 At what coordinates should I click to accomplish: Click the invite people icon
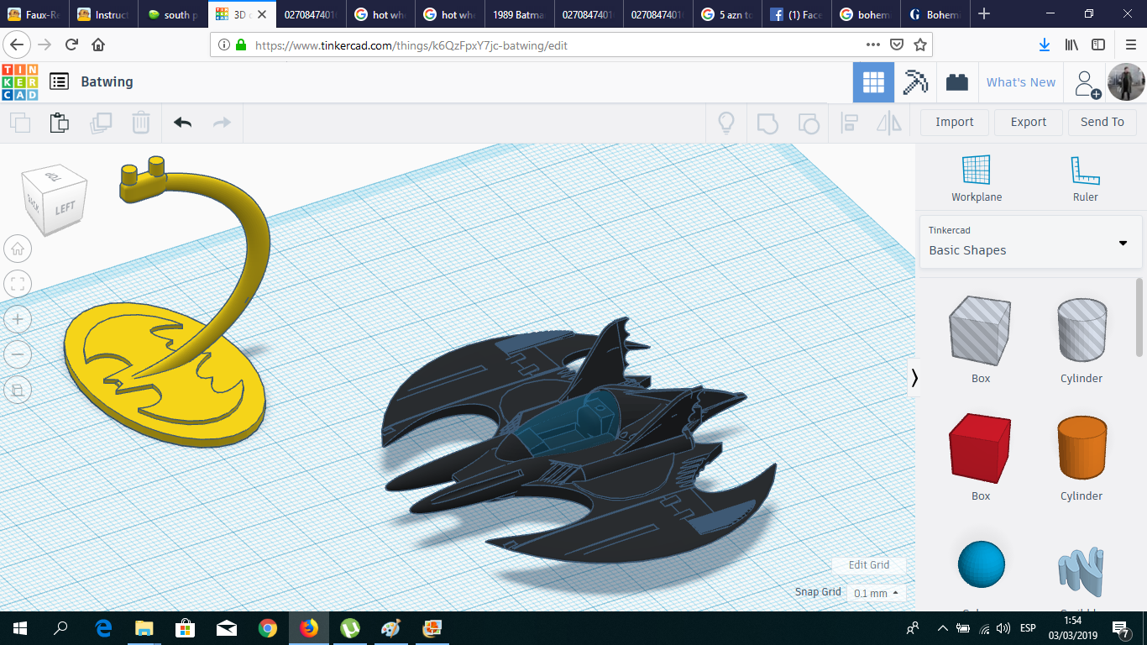(1087, 83)
